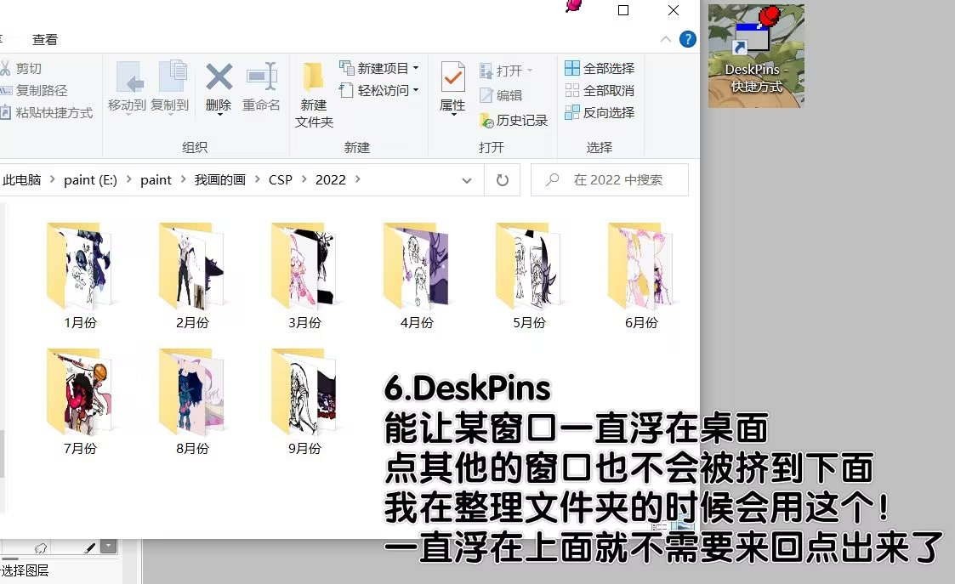Expand the chevron after CSP in breadcrumb
This screenshot has height=584, width=955.
click(x=304, y=179)
